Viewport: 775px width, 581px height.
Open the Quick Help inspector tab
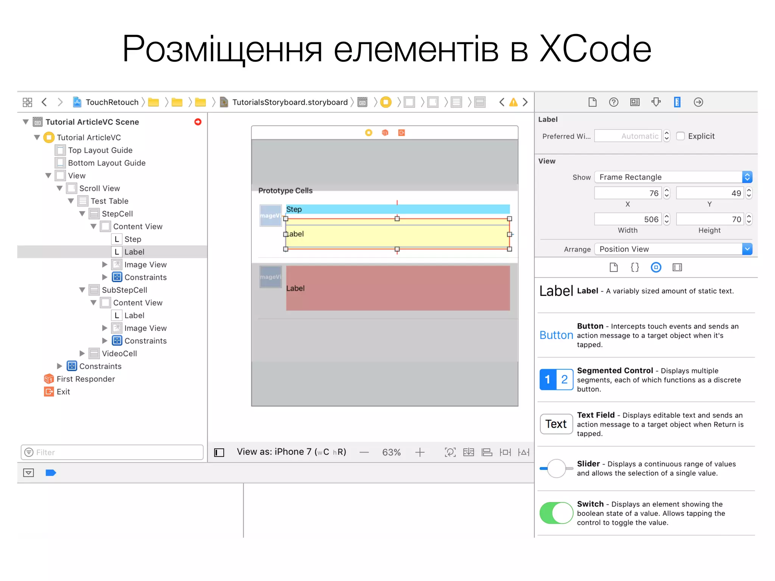point(614,102)
